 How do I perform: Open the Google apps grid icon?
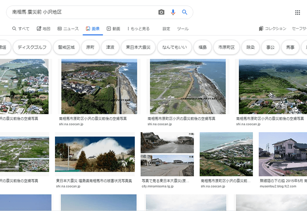point(298,12)
